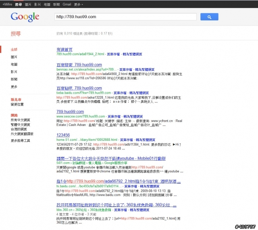The image size is (258, 230).
Task: Open the 百度搜索_789.huo99.com result title
Action: click(79, 65)
